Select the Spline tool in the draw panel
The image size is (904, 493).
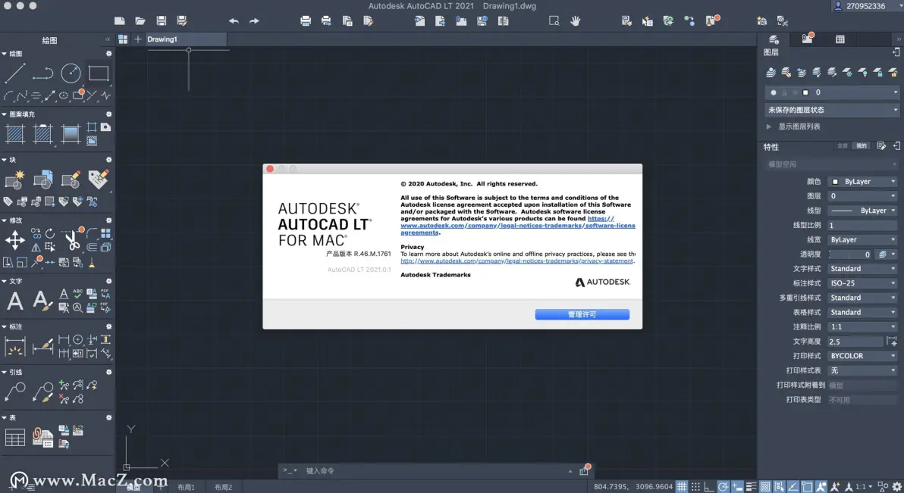(x=22, y=95)
